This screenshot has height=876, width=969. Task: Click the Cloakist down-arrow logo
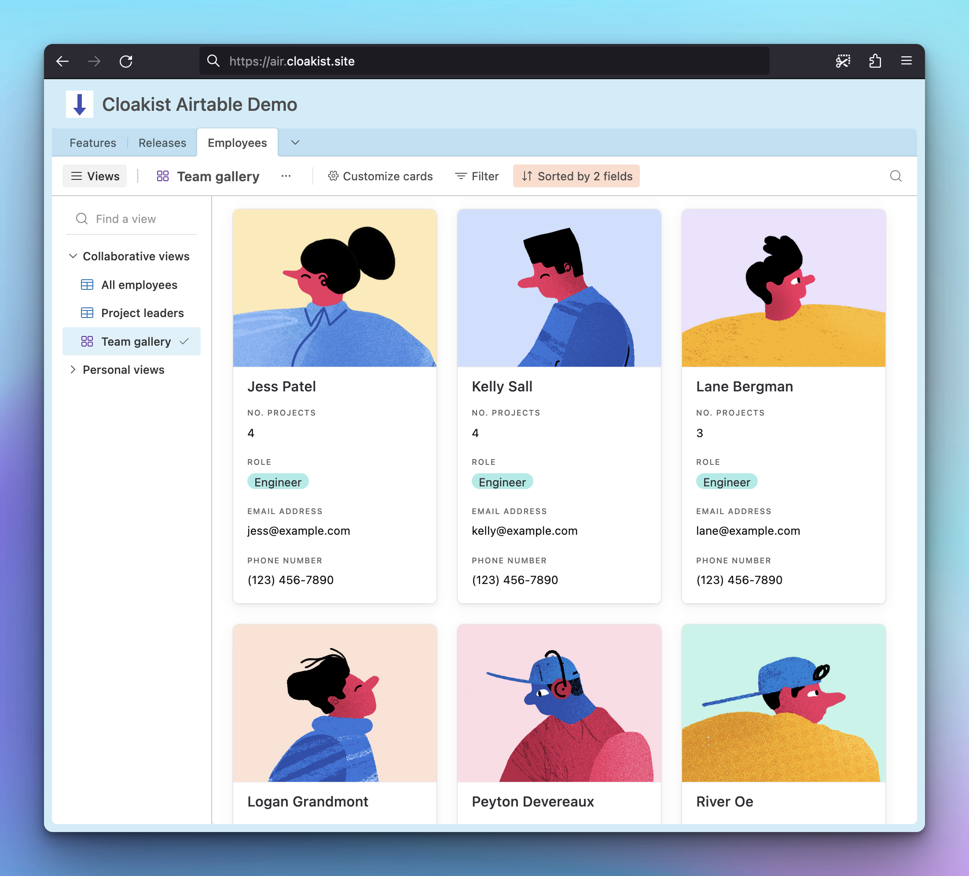79,104
